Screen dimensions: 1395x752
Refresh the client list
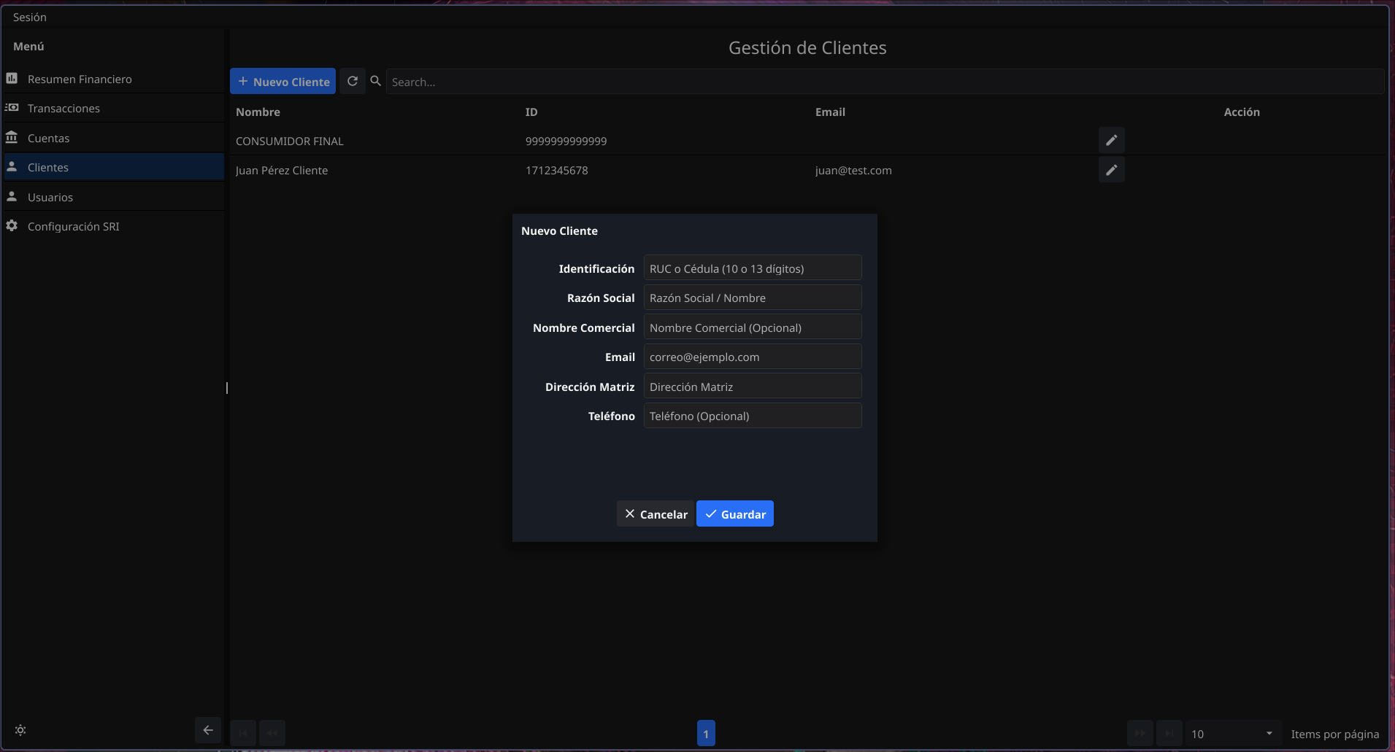coord(353,81)
